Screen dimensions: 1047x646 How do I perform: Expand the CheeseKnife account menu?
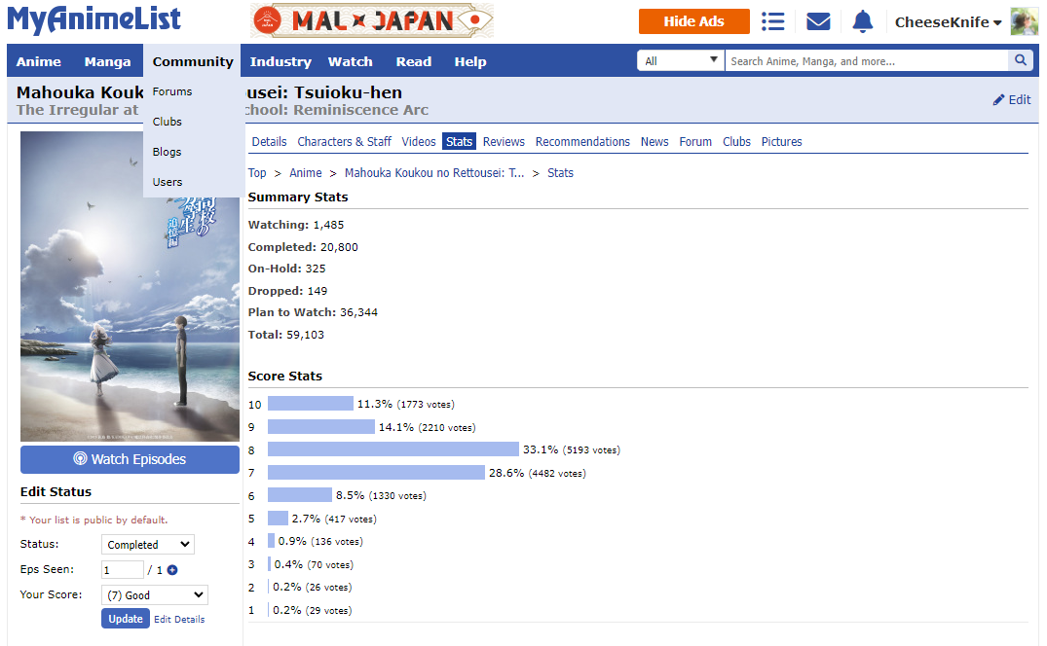948,22
